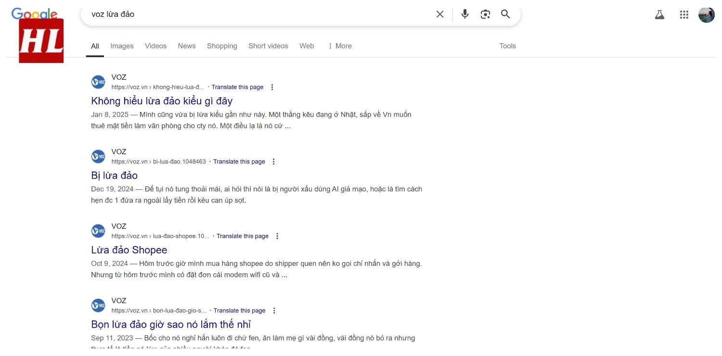Click the VOZ favicon beside 'Bị lừa đảo'
The width and height of the screenshot is (722, 356).
pos(98,156)
